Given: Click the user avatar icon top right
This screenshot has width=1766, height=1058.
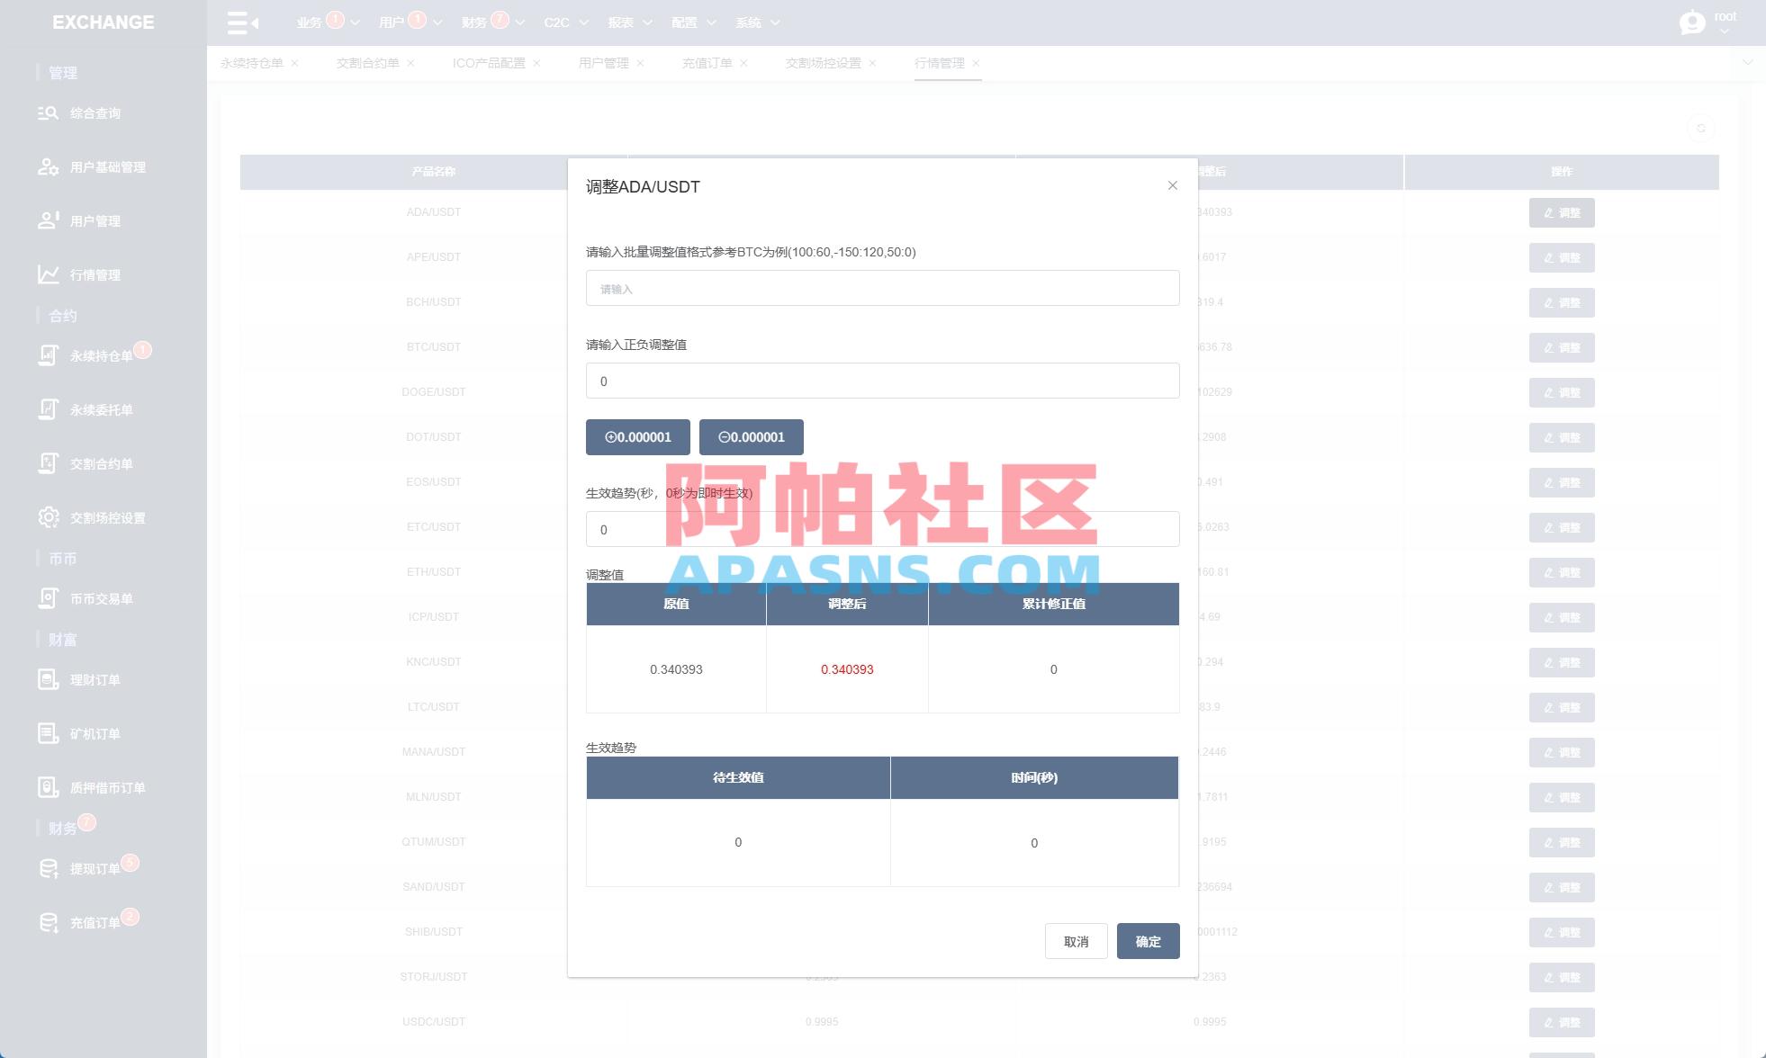Looking at the screenshot, I should coord(1690,22).
